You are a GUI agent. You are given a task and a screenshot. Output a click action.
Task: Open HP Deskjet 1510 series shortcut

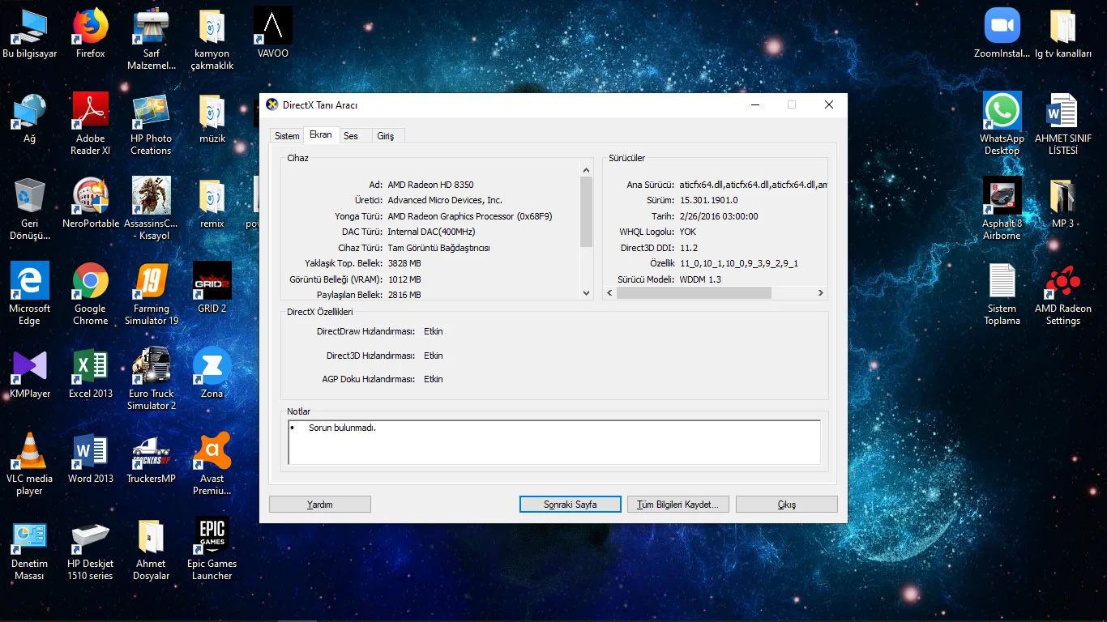[91, 550]
